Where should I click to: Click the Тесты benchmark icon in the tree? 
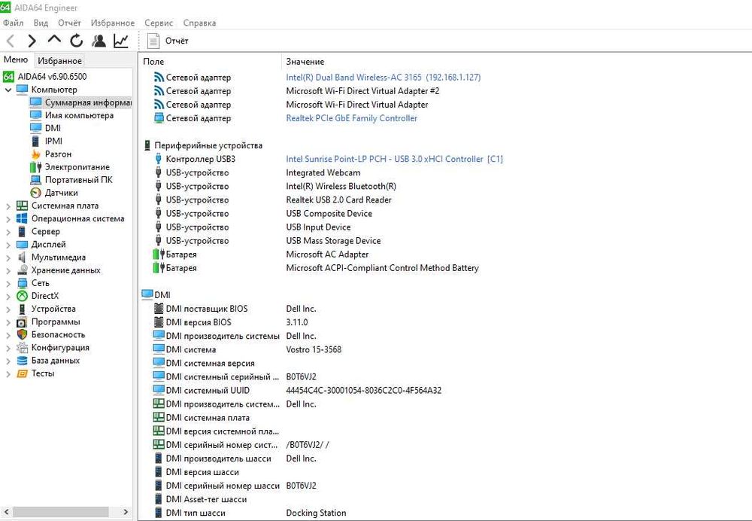22,373
